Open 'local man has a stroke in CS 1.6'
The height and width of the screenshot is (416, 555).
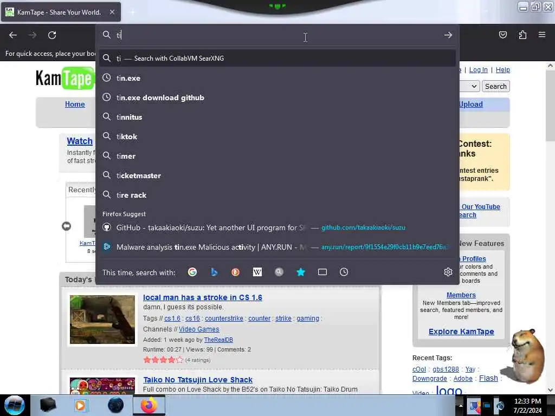point(203,297)
